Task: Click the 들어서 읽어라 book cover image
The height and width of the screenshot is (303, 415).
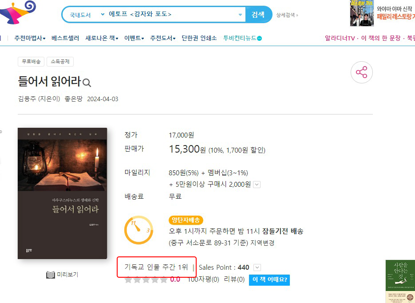Action: coord(63,193)
